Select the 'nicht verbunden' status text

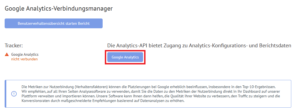24,59
